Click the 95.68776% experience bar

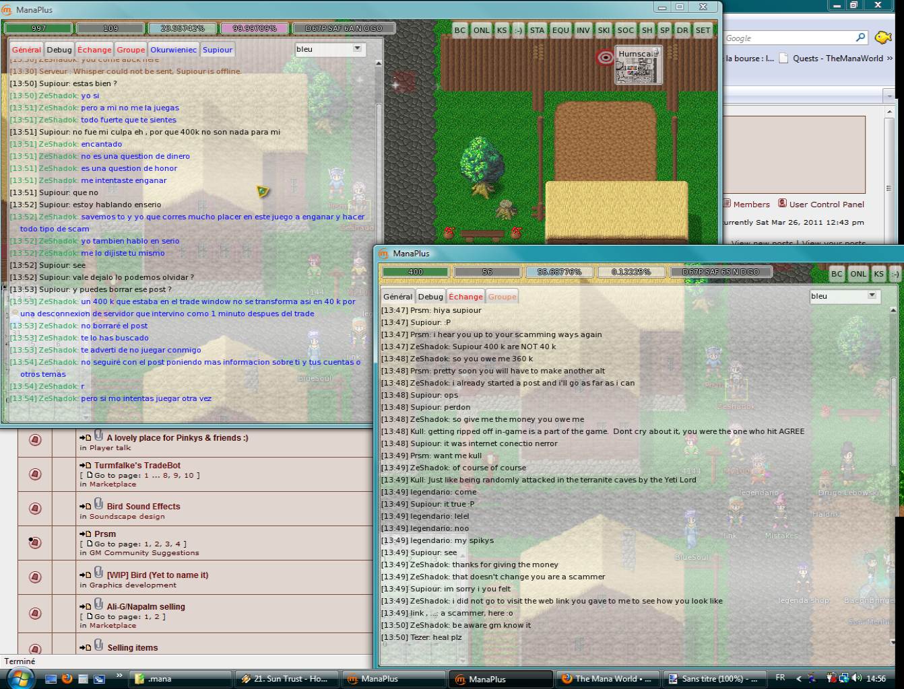point(559,272)
